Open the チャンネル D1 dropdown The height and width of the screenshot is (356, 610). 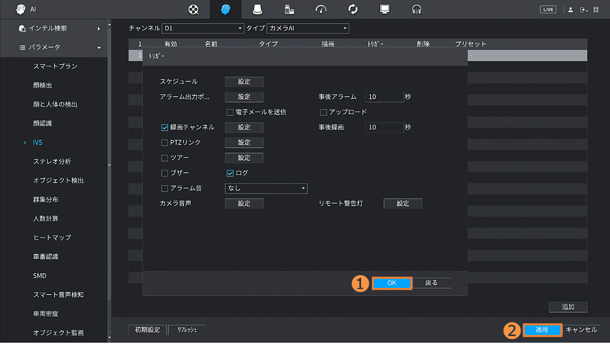click(x=203, y=29)
